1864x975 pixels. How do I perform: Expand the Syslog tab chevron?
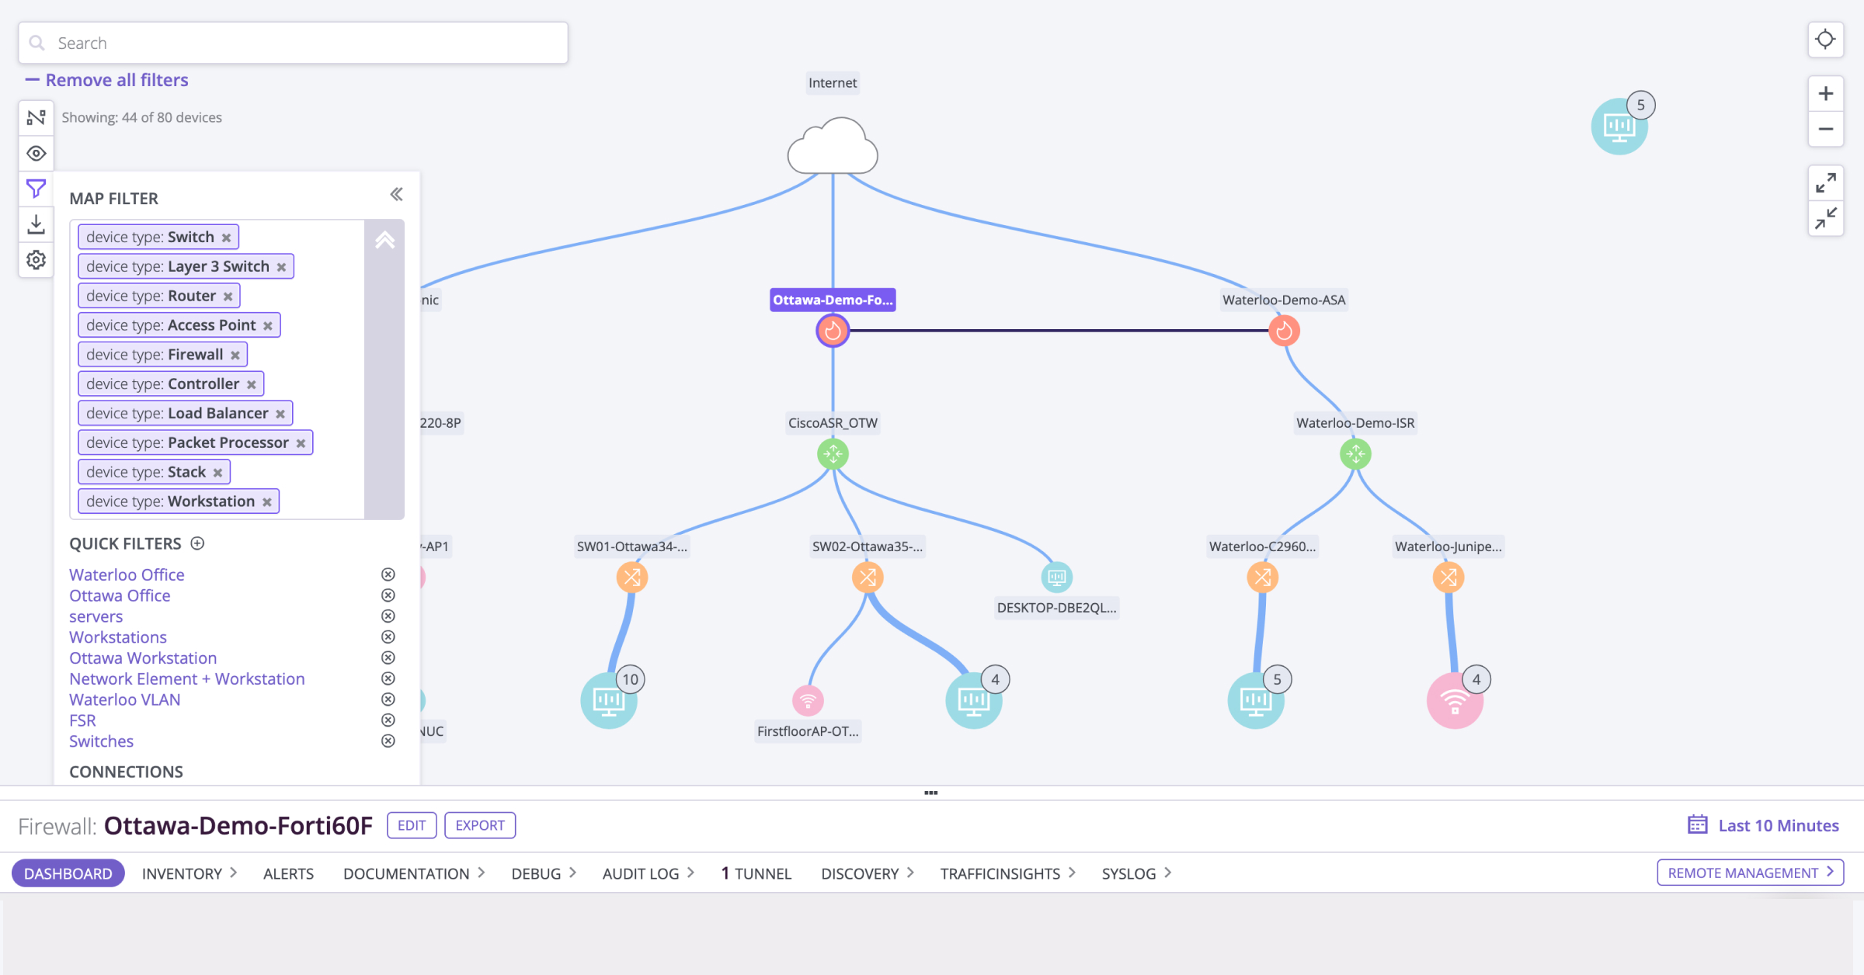pyautogui.click(x=1167, y=873)
